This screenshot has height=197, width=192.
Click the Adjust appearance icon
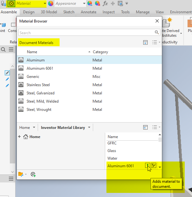point(90,3)
